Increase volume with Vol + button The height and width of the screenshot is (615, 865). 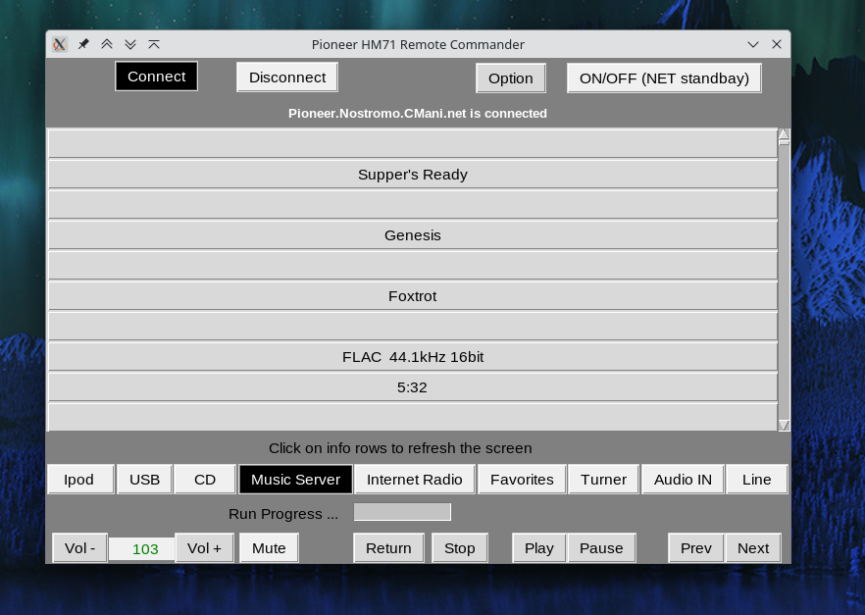pyautogui.click(x=204, y=547)
